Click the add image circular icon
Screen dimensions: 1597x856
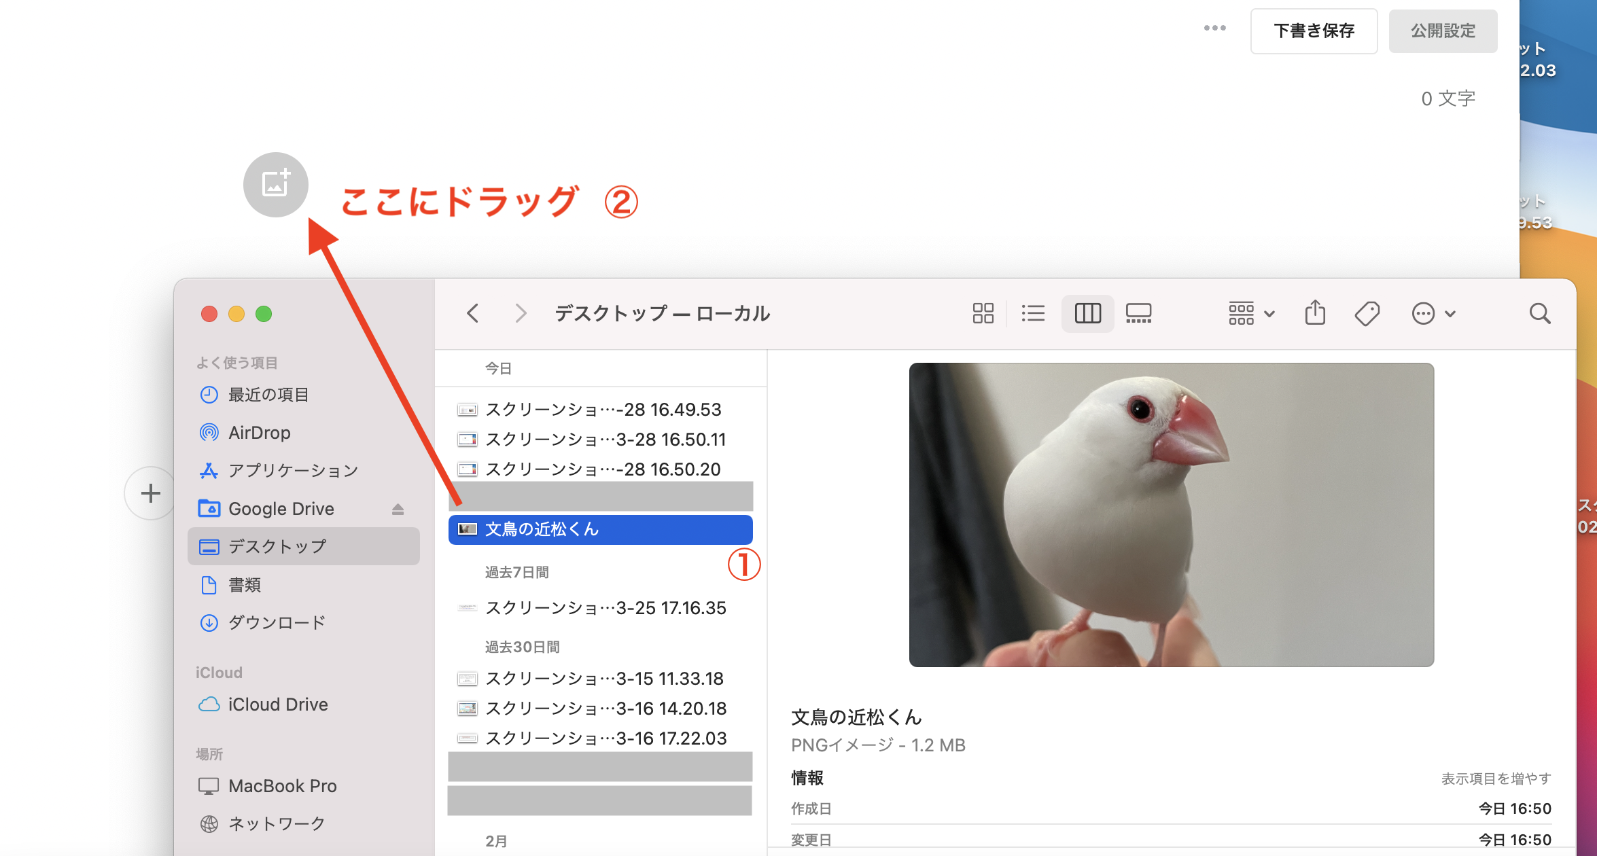point(275,185)
